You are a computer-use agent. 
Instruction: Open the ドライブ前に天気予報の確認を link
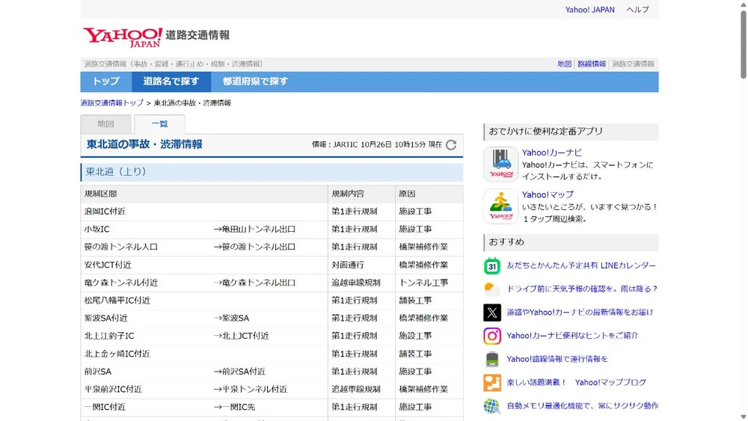(582, 289)
